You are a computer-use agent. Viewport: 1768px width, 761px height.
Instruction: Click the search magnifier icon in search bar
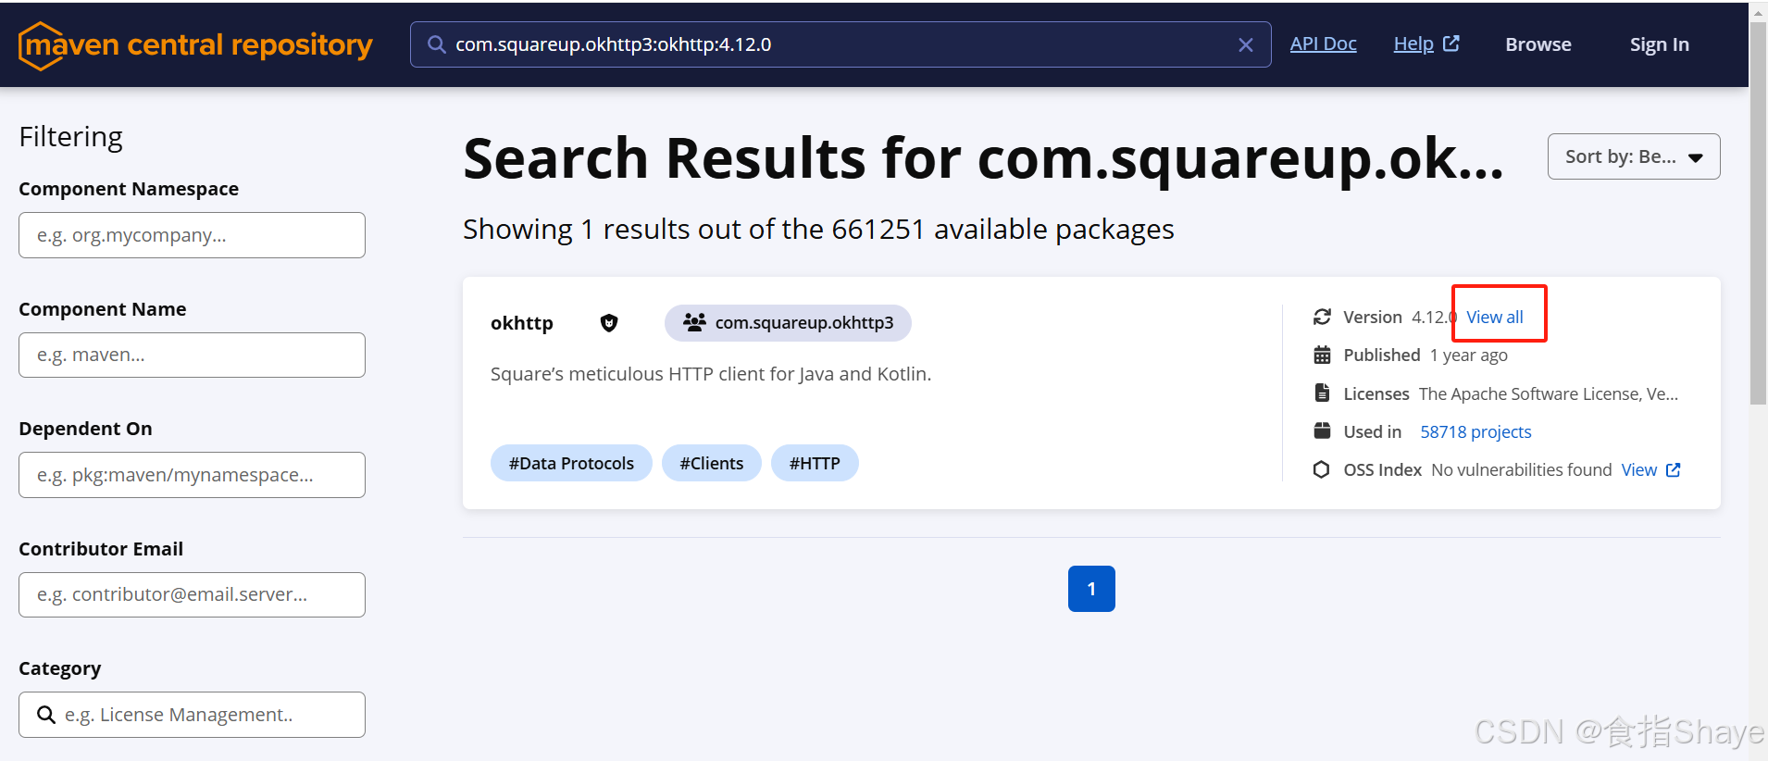pyautogui.click(x=436, y=44)
